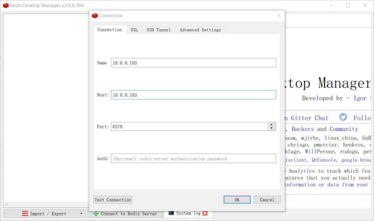The width and height of the screenshot is (374, 221).
Task: Close the Connection dialog with X
Action: pos(278,16)
